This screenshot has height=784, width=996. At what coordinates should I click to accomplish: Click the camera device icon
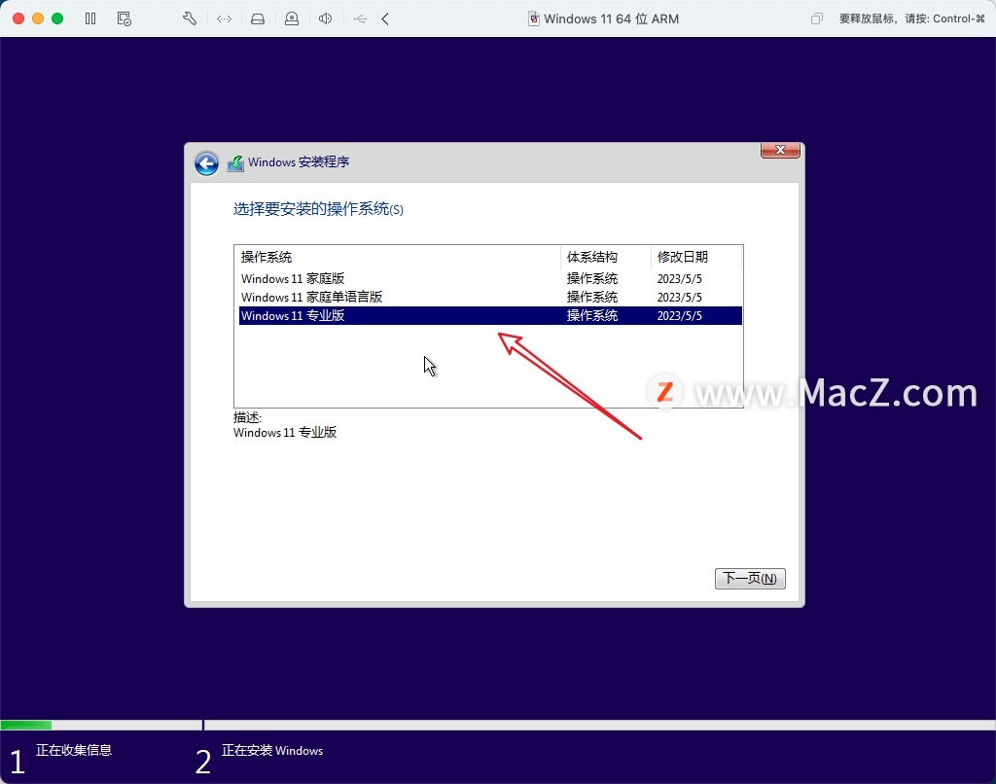(292, 18)
